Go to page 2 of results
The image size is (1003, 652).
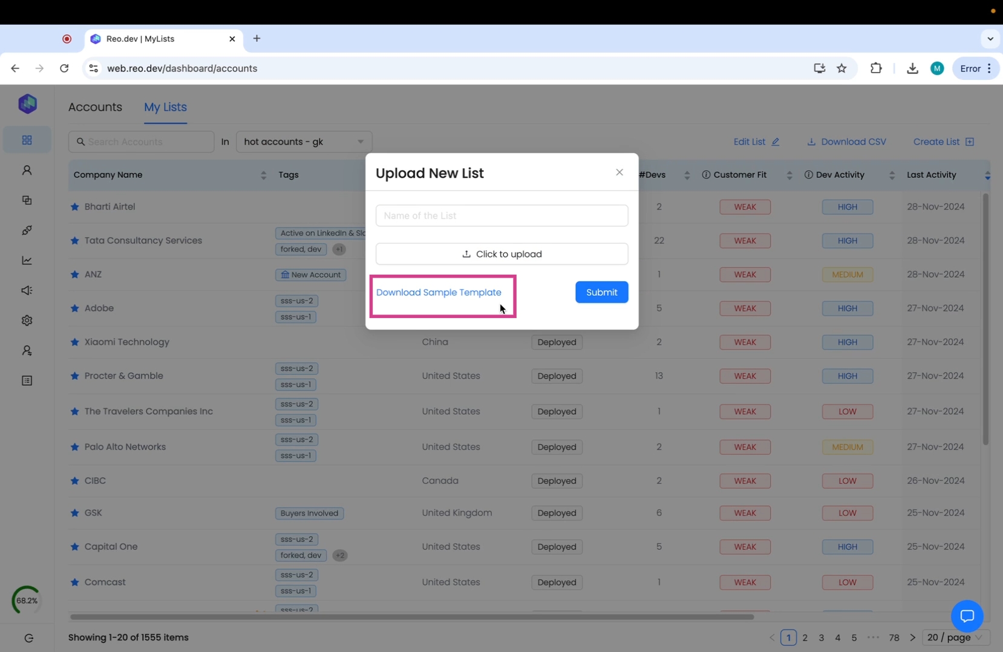805,637
